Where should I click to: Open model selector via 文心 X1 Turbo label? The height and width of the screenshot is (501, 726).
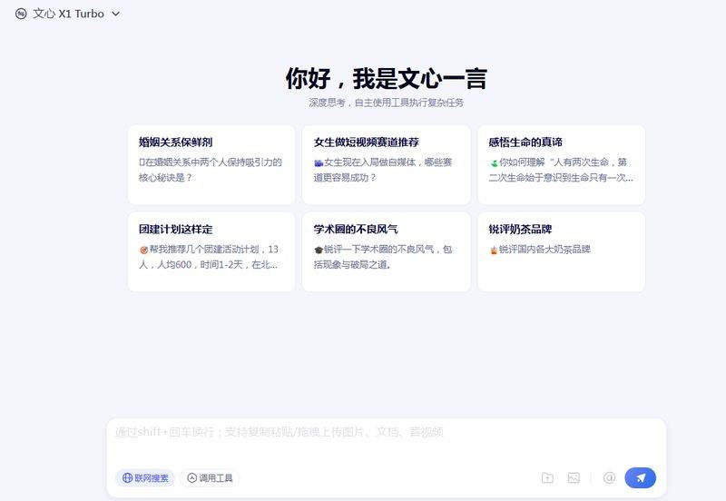click(x=68, y=14)
